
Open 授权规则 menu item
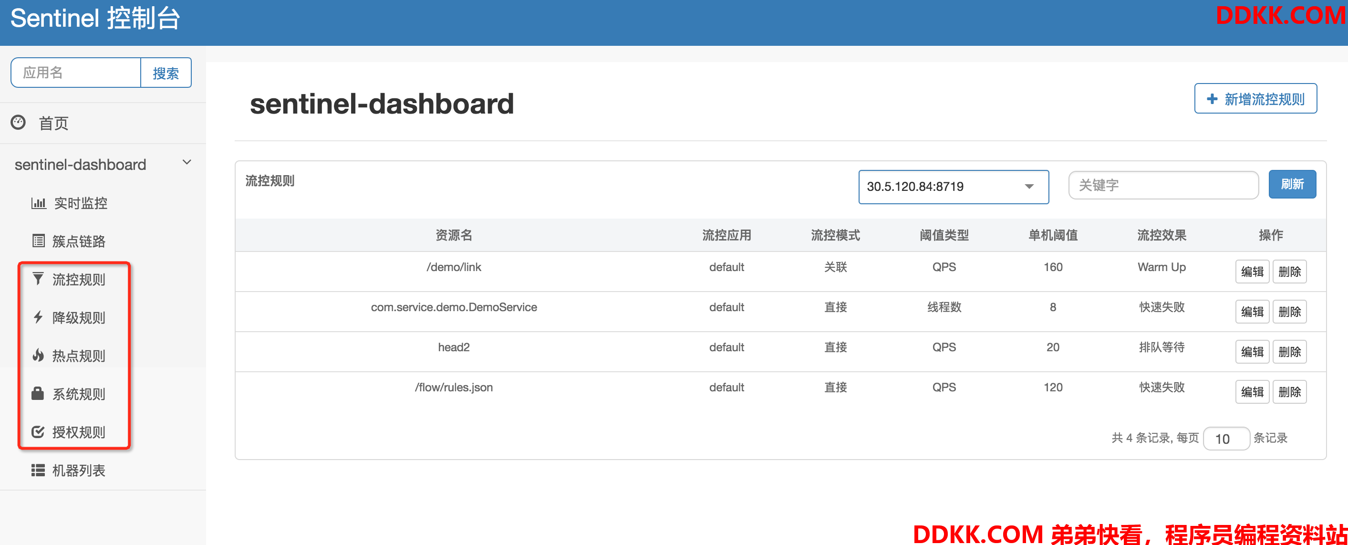pyautogui.click(x=79, y=432)
